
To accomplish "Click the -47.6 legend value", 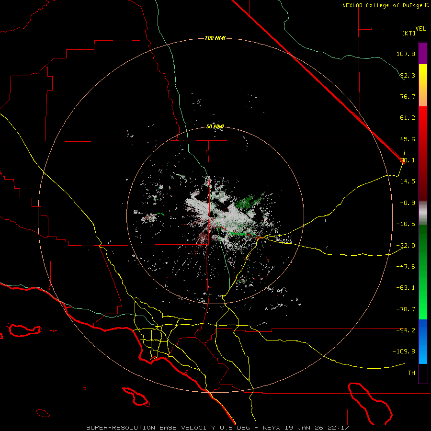I will 406,267.
